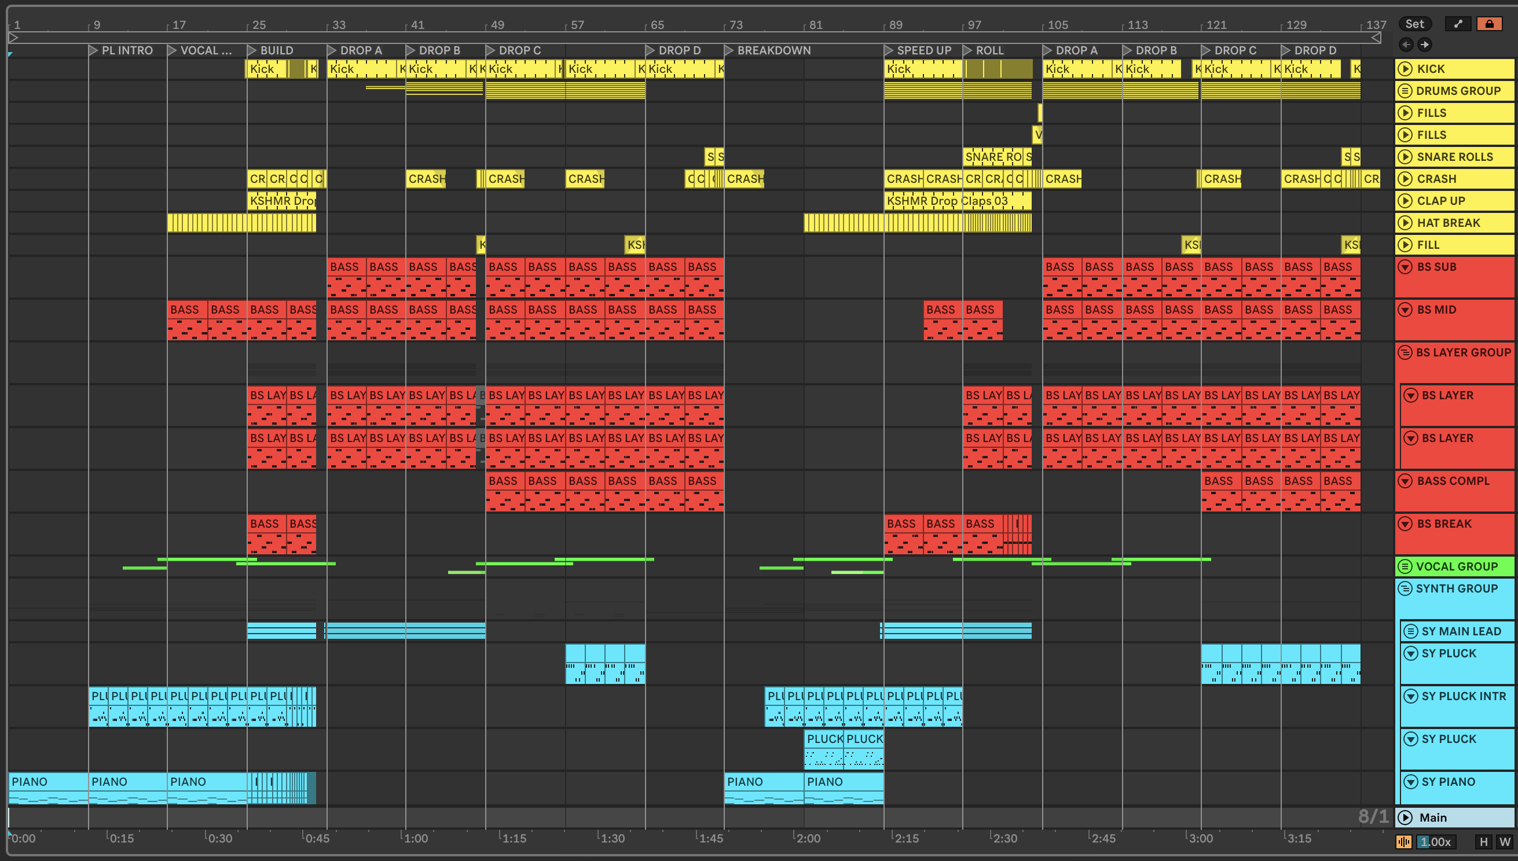Screen dimensions: 1518x861
Task: Click the Main track play icon
Action: pos(1405,817)
